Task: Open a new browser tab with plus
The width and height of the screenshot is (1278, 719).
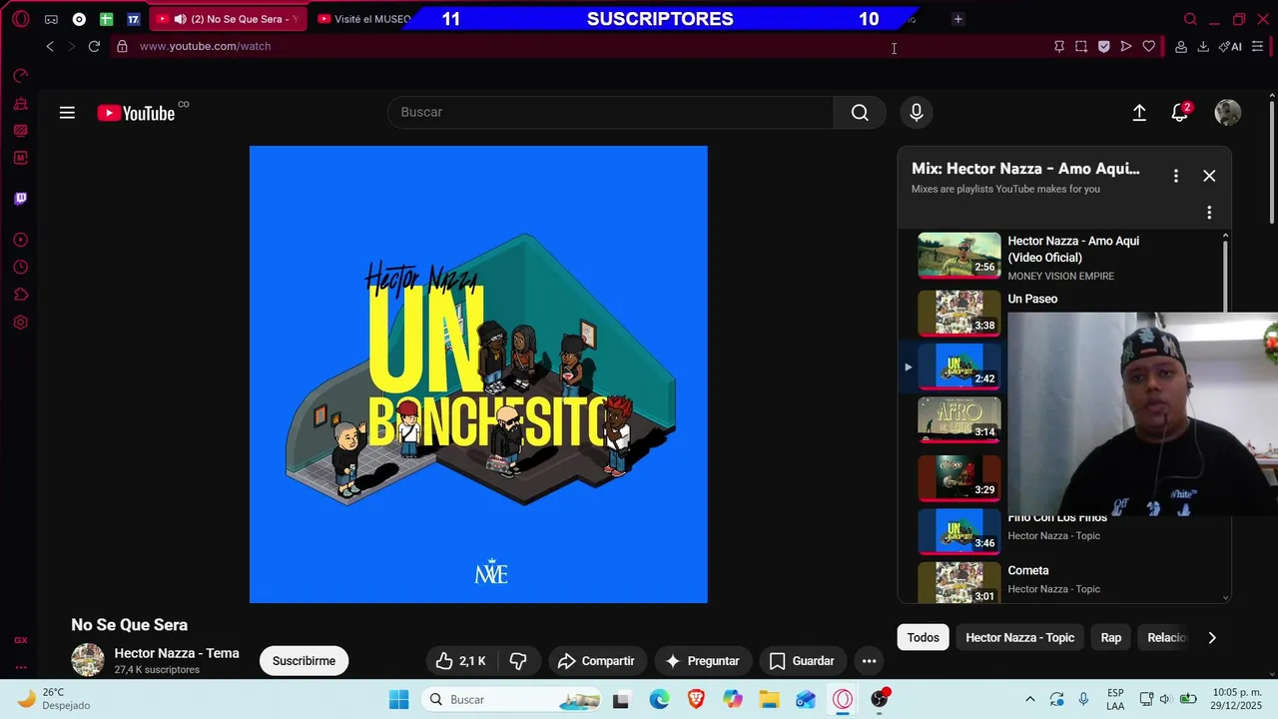Action: point(958,19)
